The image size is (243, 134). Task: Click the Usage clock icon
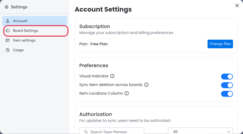[x=8, y=50]
